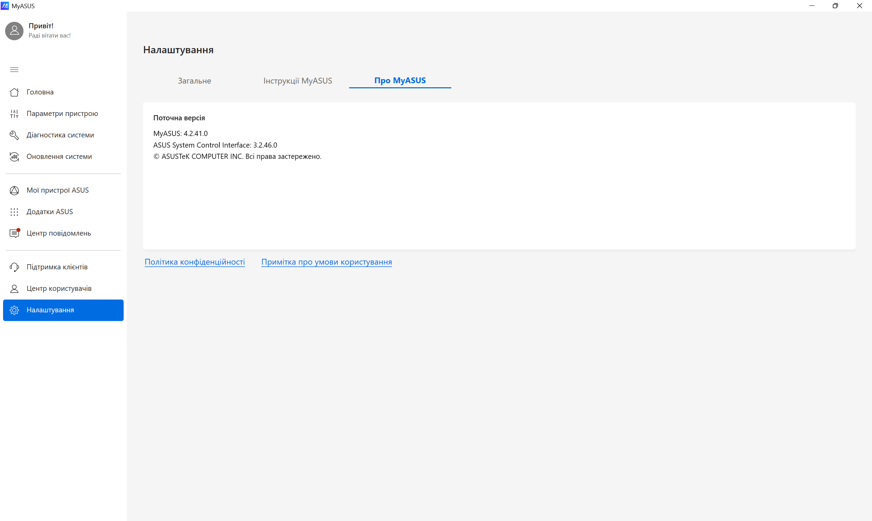
Task: Select the Про MyASUS tab
Action: pyautogui.click(x=400, y=80)
